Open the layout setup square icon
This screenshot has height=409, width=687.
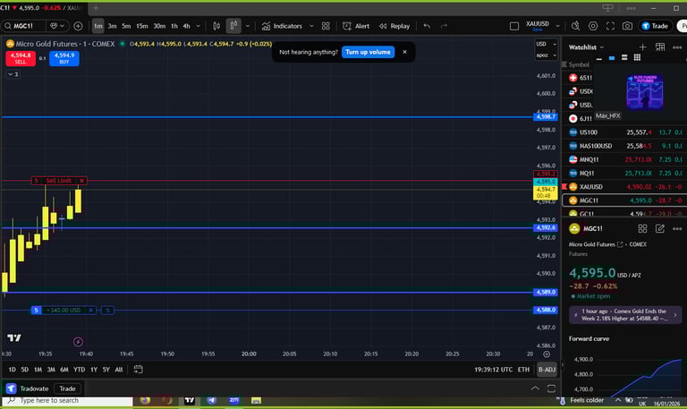(x=514, y=26)
